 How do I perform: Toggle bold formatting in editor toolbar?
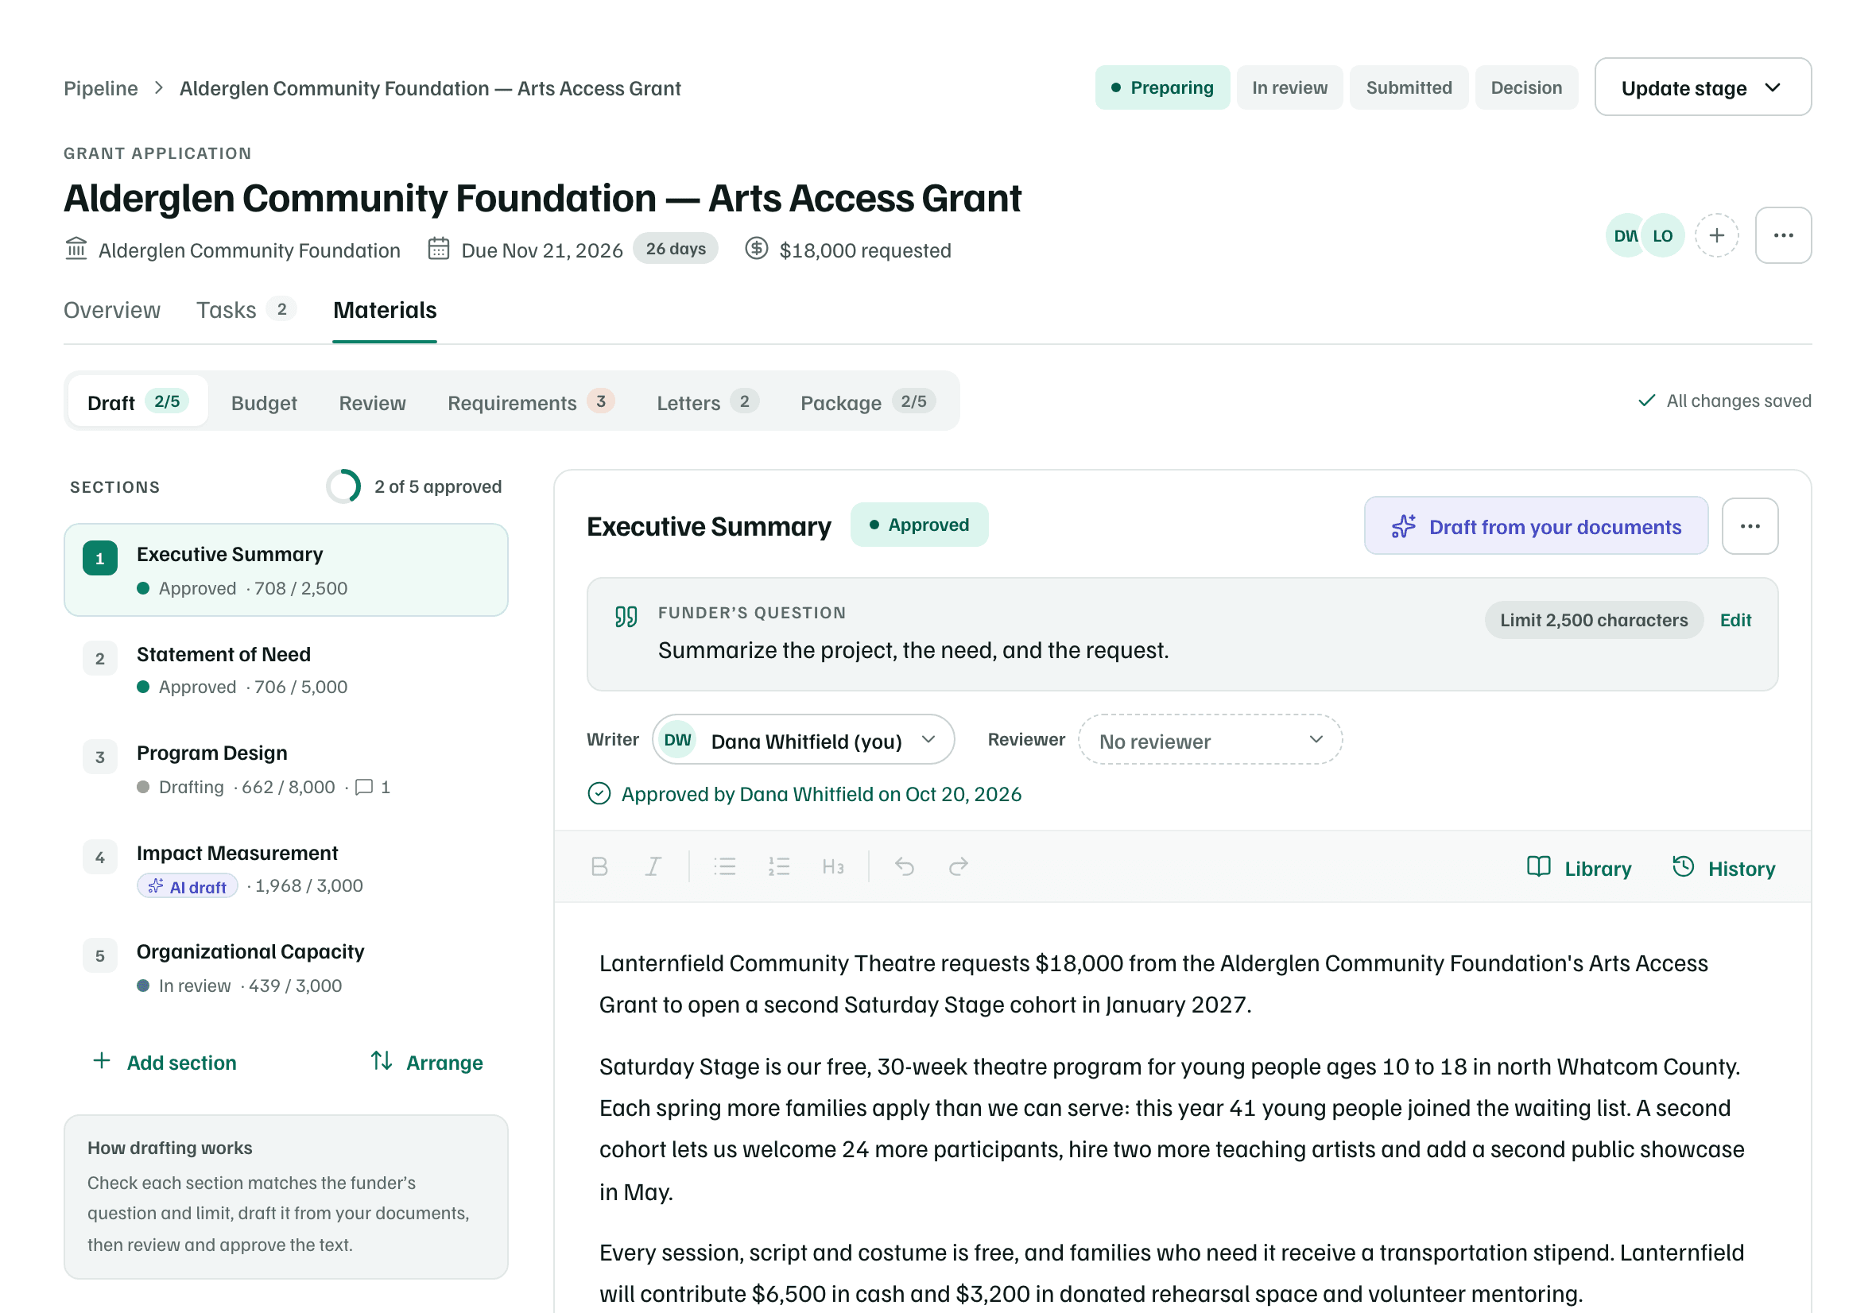(599, 866)
